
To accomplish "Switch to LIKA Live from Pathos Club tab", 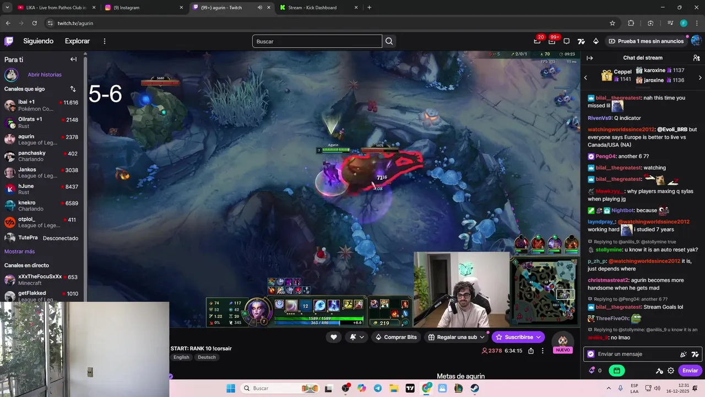I will coord(56,8).
